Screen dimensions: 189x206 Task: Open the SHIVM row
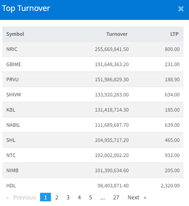[93, 94]
